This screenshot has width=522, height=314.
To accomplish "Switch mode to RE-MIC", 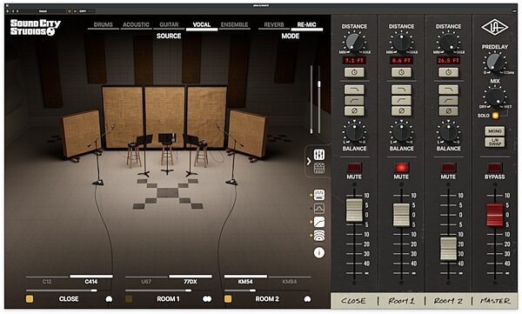I will pyautogui.click(x=306, y=24).
